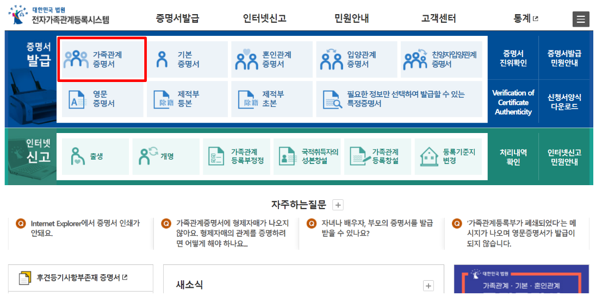The height and width of the screenshot is (297, 596).
Task: Go to 증명서발급 민원안내
Action: 564,58
